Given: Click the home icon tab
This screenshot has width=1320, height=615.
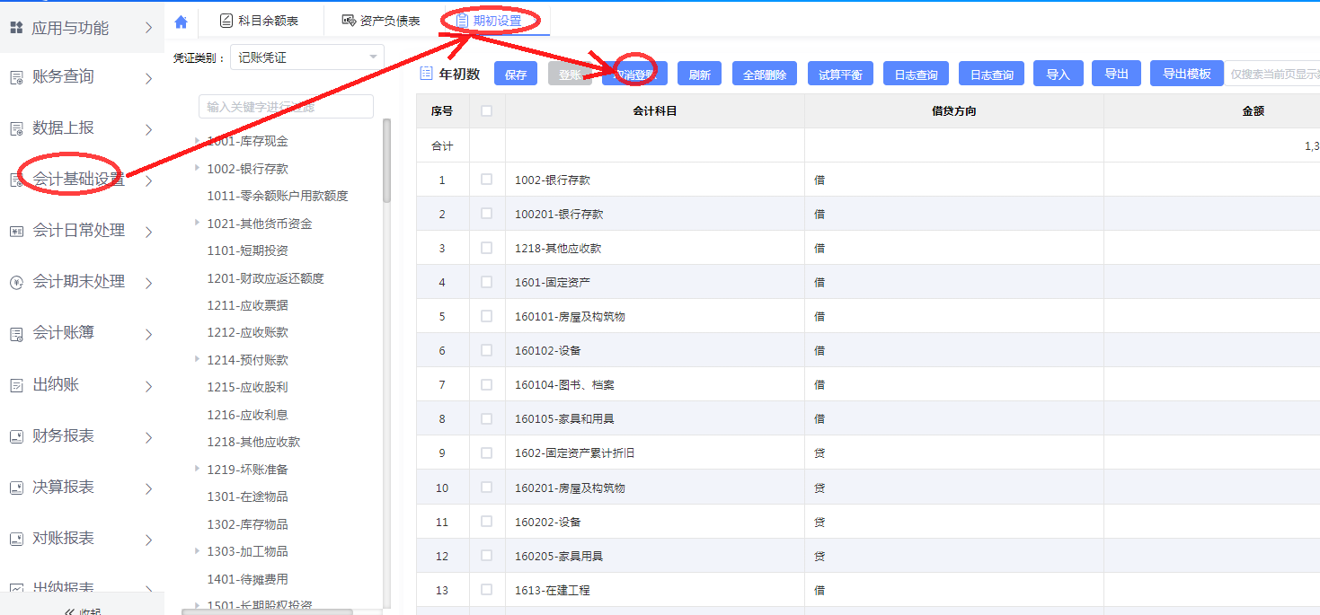Looking at the screenshot, I should (182, 22).
